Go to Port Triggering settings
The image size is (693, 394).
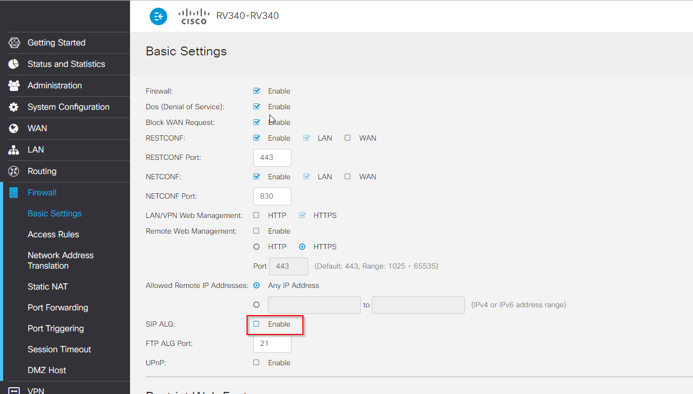click(55, 328)
